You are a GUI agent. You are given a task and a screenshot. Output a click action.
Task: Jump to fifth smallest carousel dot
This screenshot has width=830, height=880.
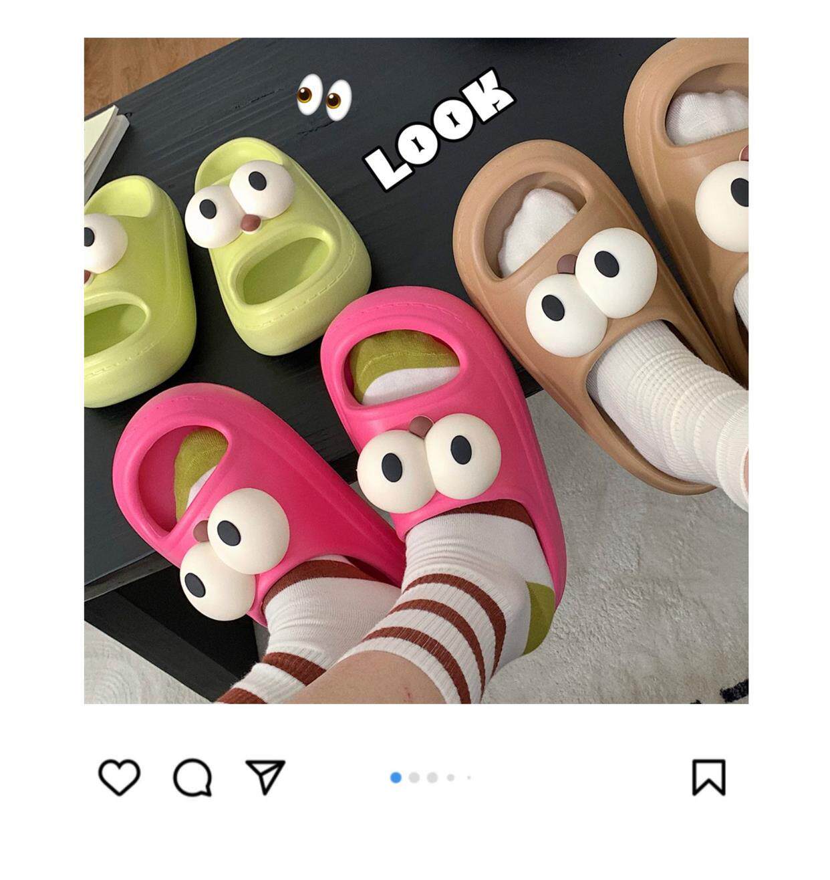pos(469,777)
